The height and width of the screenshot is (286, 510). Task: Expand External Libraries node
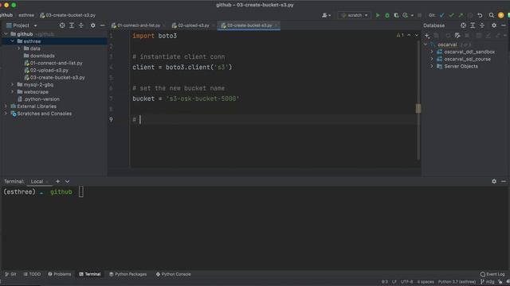point(6,106)
